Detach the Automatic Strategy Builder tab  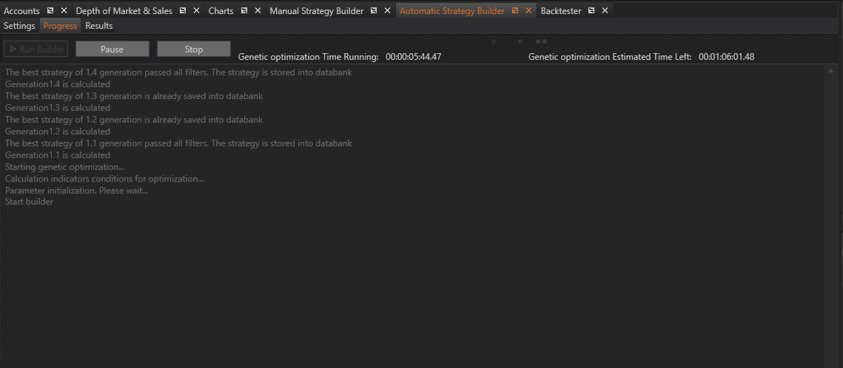click(x=515, y=11)
